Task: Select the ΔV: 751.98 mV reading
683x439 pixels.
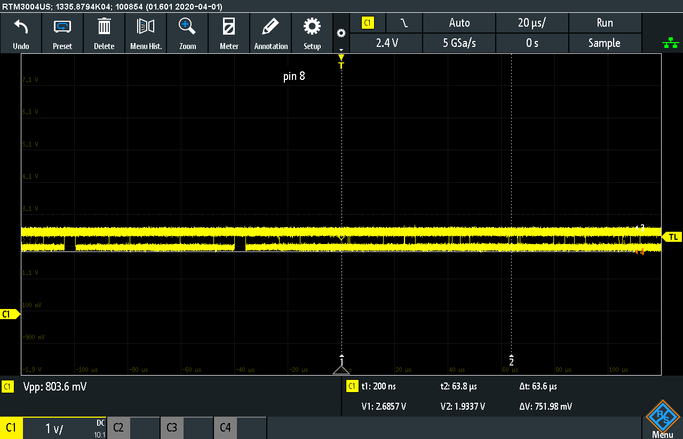Action: [x=545, y=407]
